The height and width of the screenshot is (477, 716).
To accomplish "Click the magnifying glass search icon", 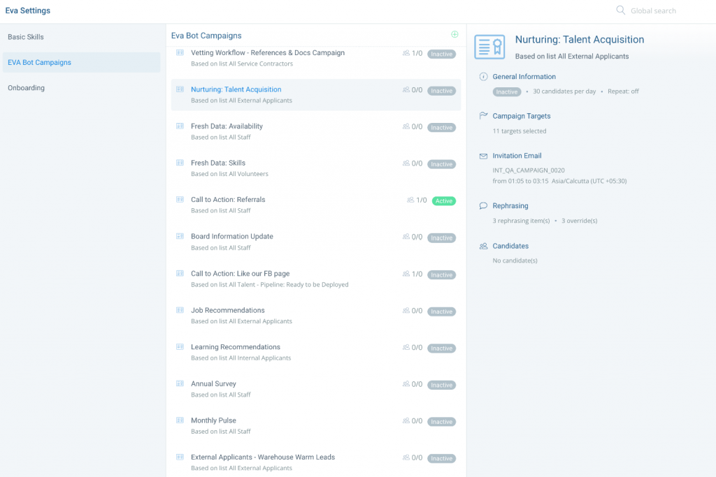I will [620, 10].
